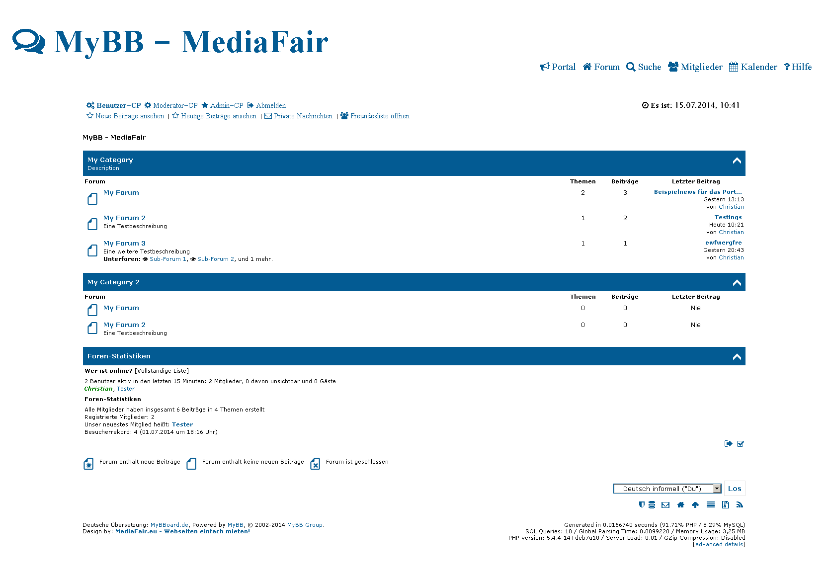Click the page icon of My Forum 2 in My Category 2
Image resolution: width=828 pixels, height=580 pixels.
click(x=92, y=328)
